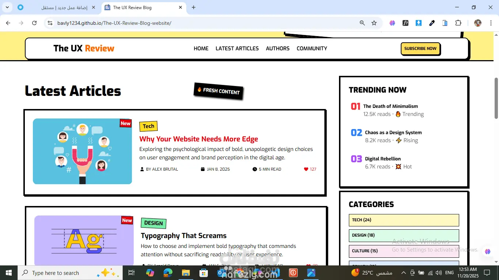
Task: Select the DESIGN (18) category
Action: click(x=404, y=236)
